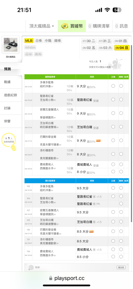The height and width of the screenshot is (289, 133).
Task: Click the target icon in the 戰績 section
Action: click(31, 268)
